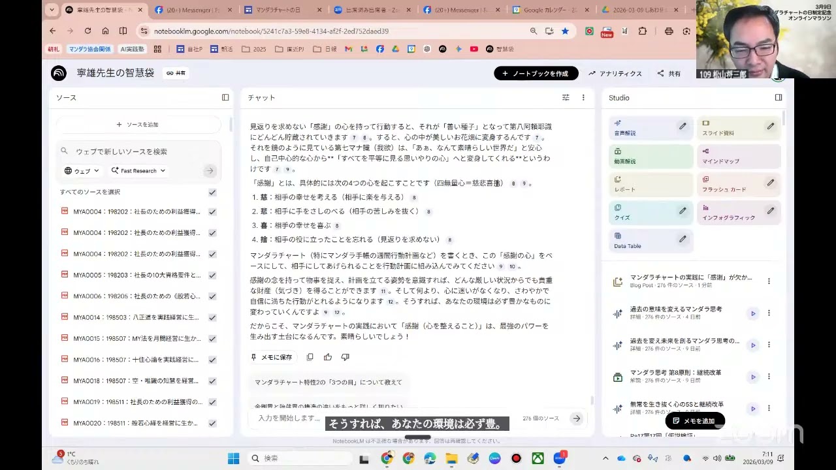Open Windows Start menu
This screenshot has width=836, height=470.
(233, 458)
